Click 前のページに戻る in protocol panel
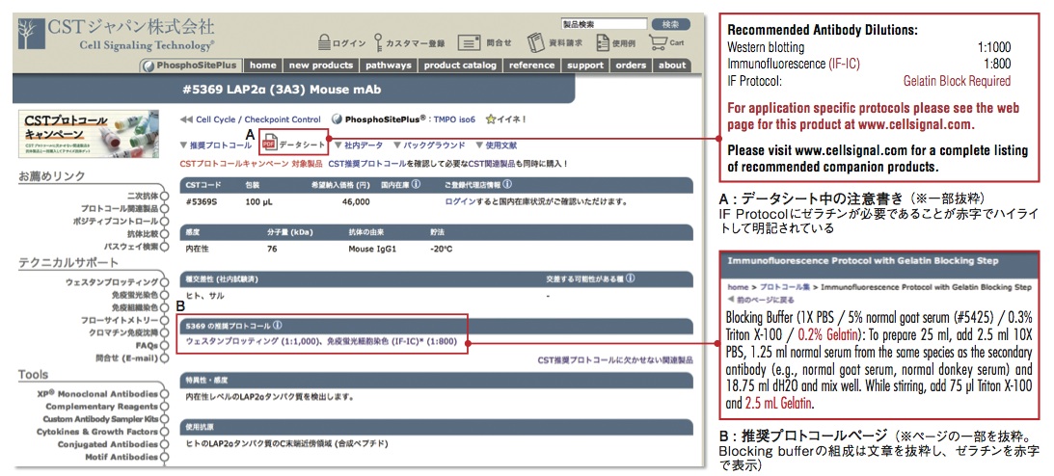This screenshot has width=1054, height=476. point(767,300)
